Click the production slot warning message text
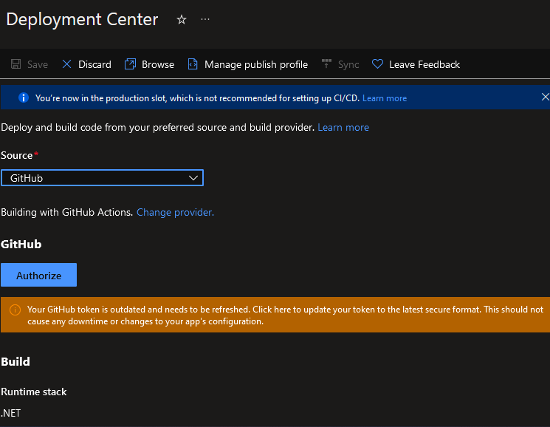 click(197, 98)
